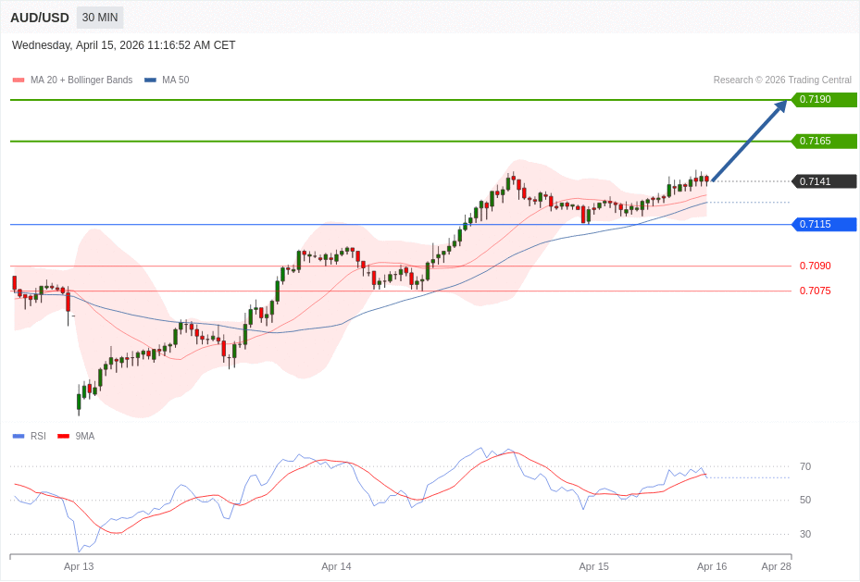
Task: Select the green 0.7190 resistance tag
Action: tap(824, 100)
